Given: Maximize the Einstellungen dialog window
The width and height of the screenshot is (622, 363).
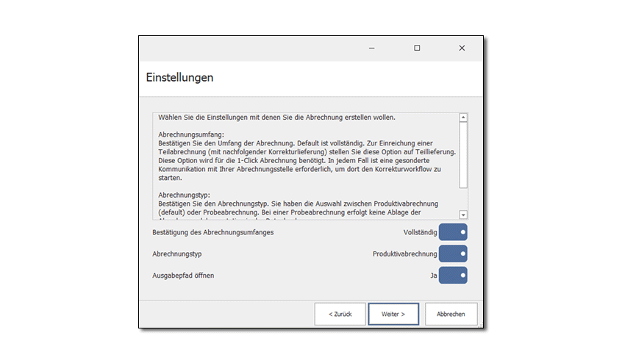Looking at the screenshot, I should (417, 48).
